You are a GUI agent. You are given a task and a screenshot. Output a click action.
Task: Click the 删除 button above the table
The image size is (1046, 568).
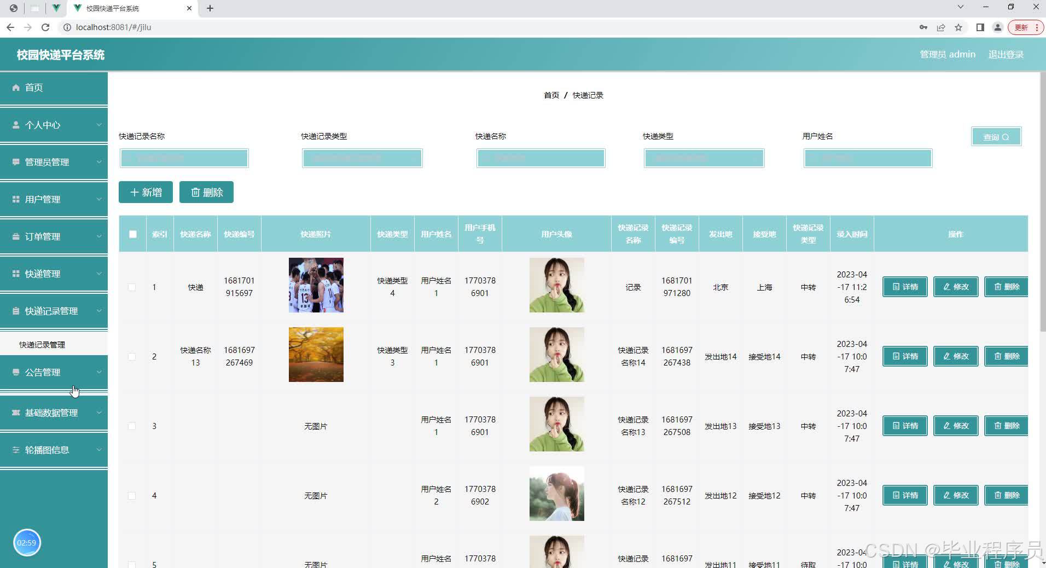coord(206,192)
